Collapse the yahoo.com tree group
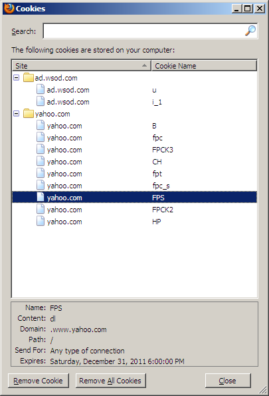The image size is (269, 396). click(x=17, y=114)
